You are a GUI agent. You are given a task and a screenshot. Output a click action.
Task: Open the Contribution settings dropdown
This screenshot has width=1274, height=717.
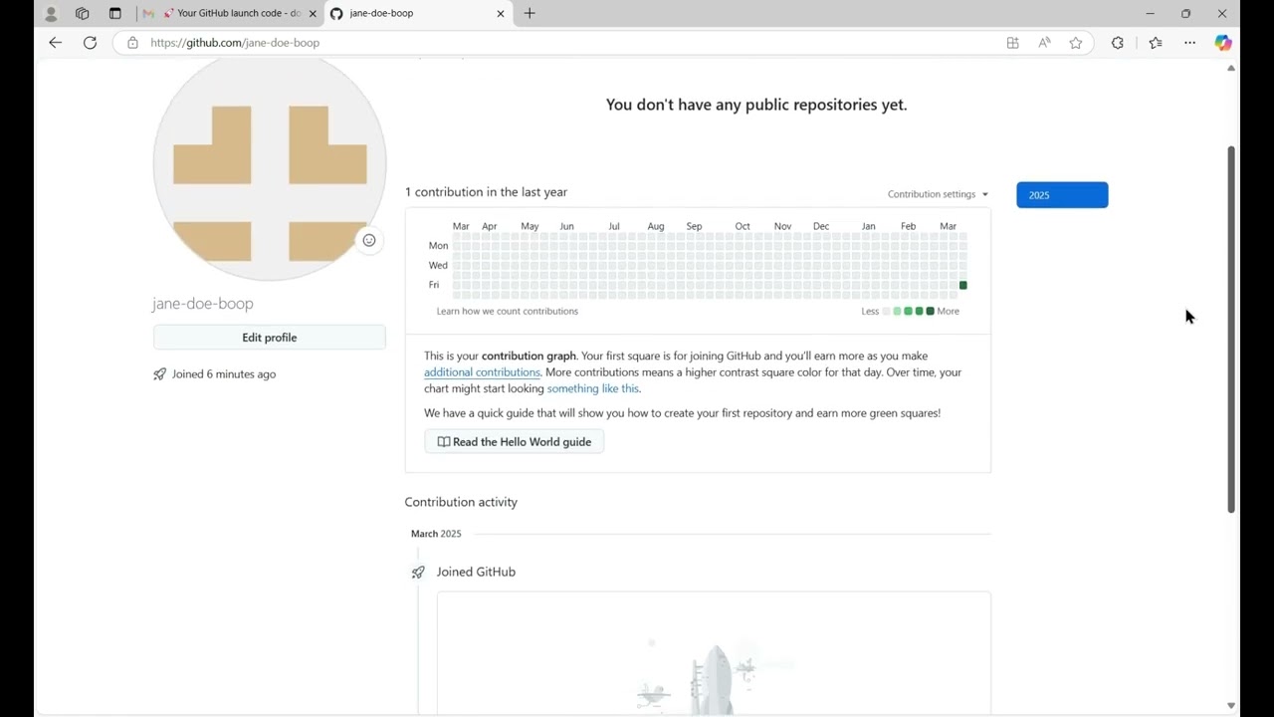point(938,195)
